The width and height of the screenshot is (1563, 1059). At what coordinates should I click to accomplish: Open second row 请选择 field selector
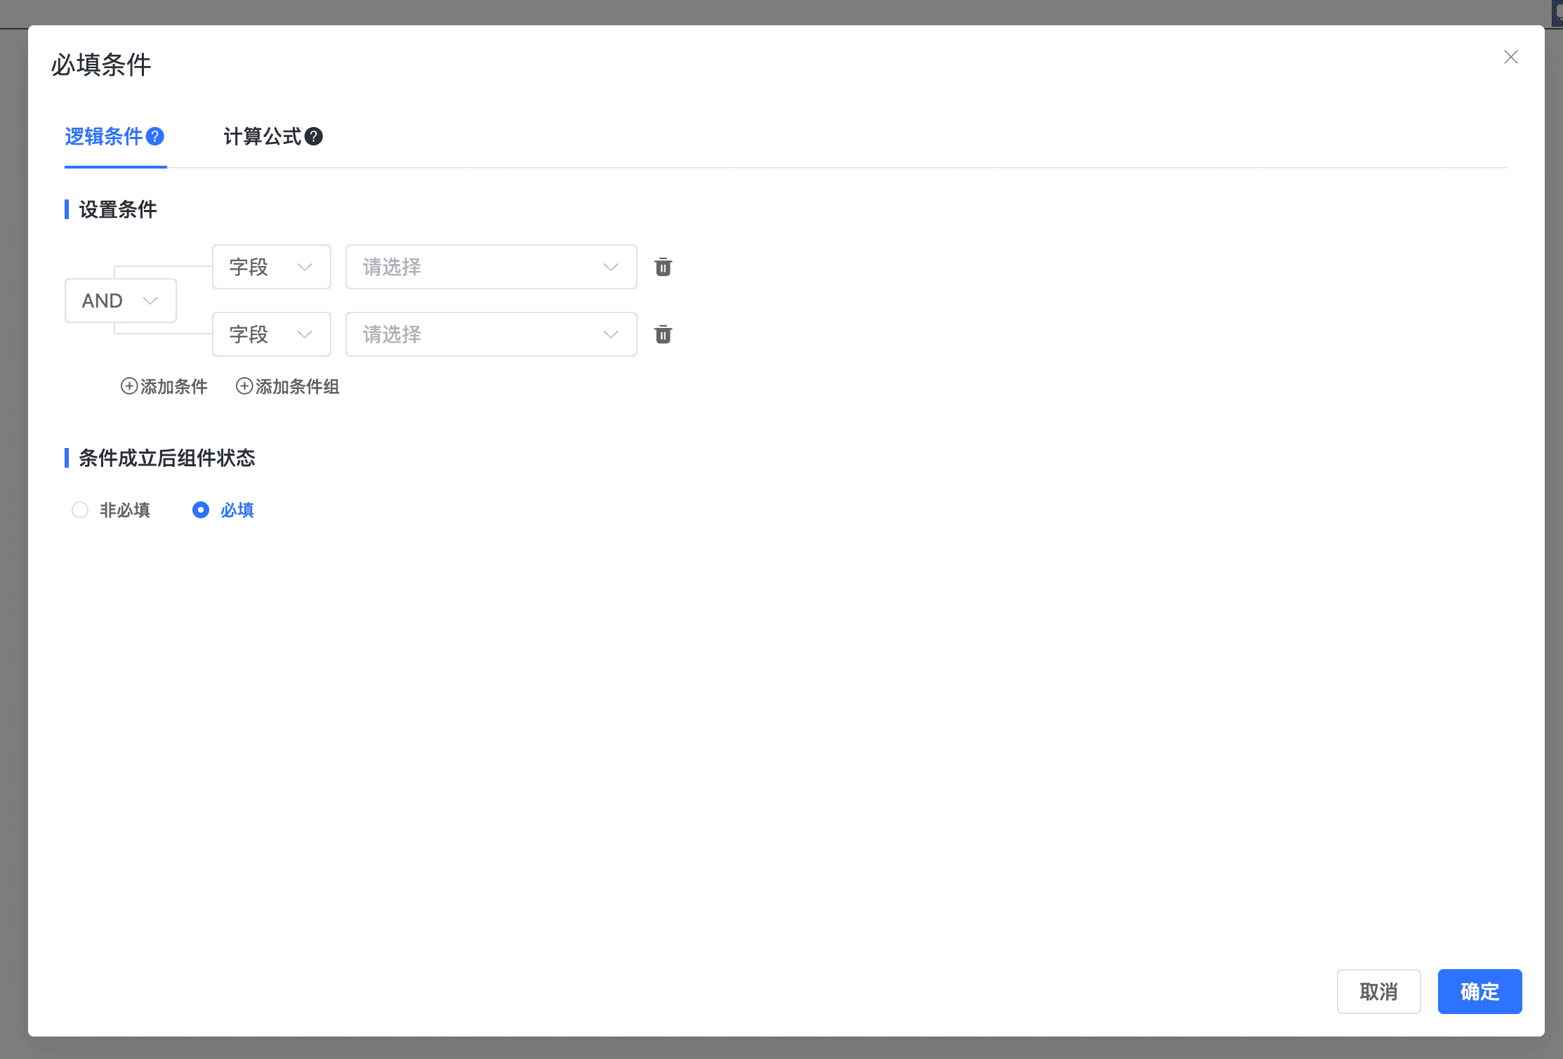click(491, 334)
